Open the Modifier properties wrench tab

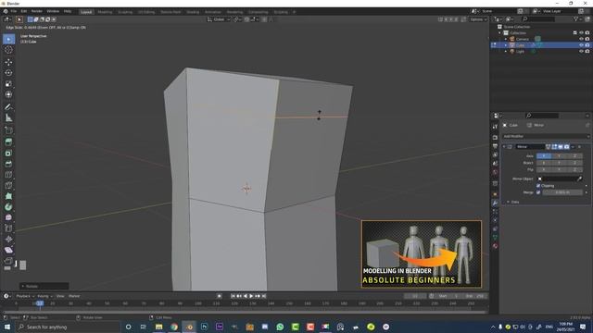[495, 203]
